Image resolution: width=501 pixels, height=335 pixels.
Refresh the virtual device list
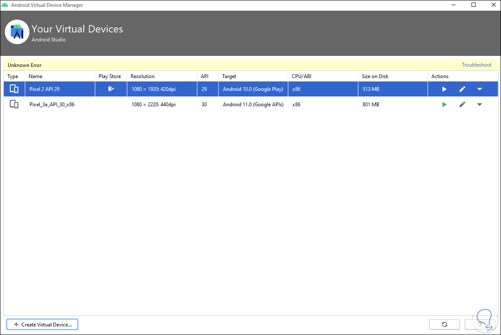pos(444,324)
